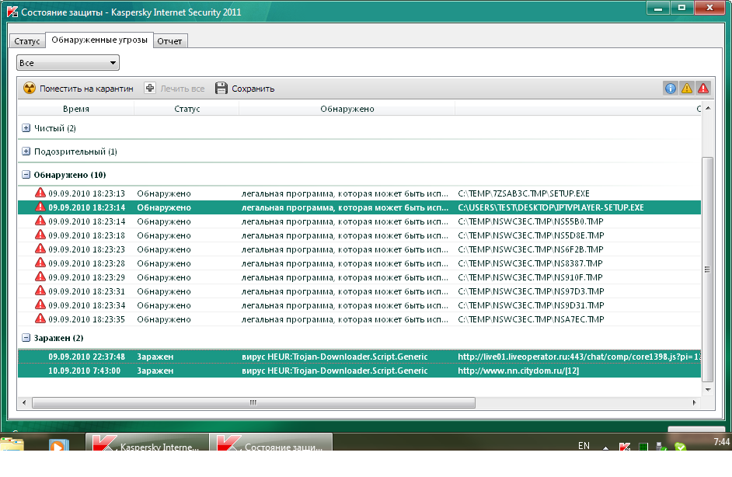
Task: Switch to the Статус tab
Action: point(26,41)
